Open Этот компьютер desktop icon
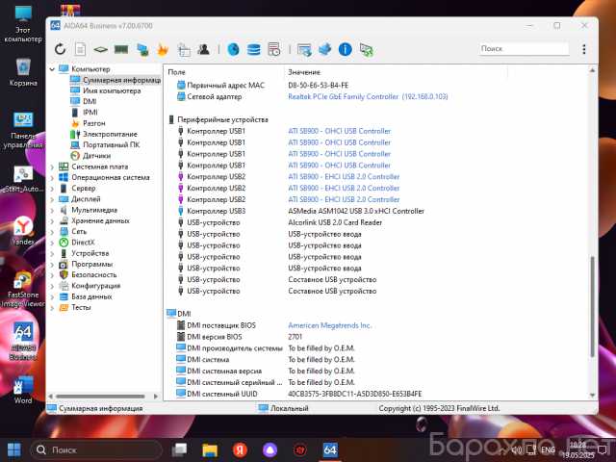 (23, 24)
